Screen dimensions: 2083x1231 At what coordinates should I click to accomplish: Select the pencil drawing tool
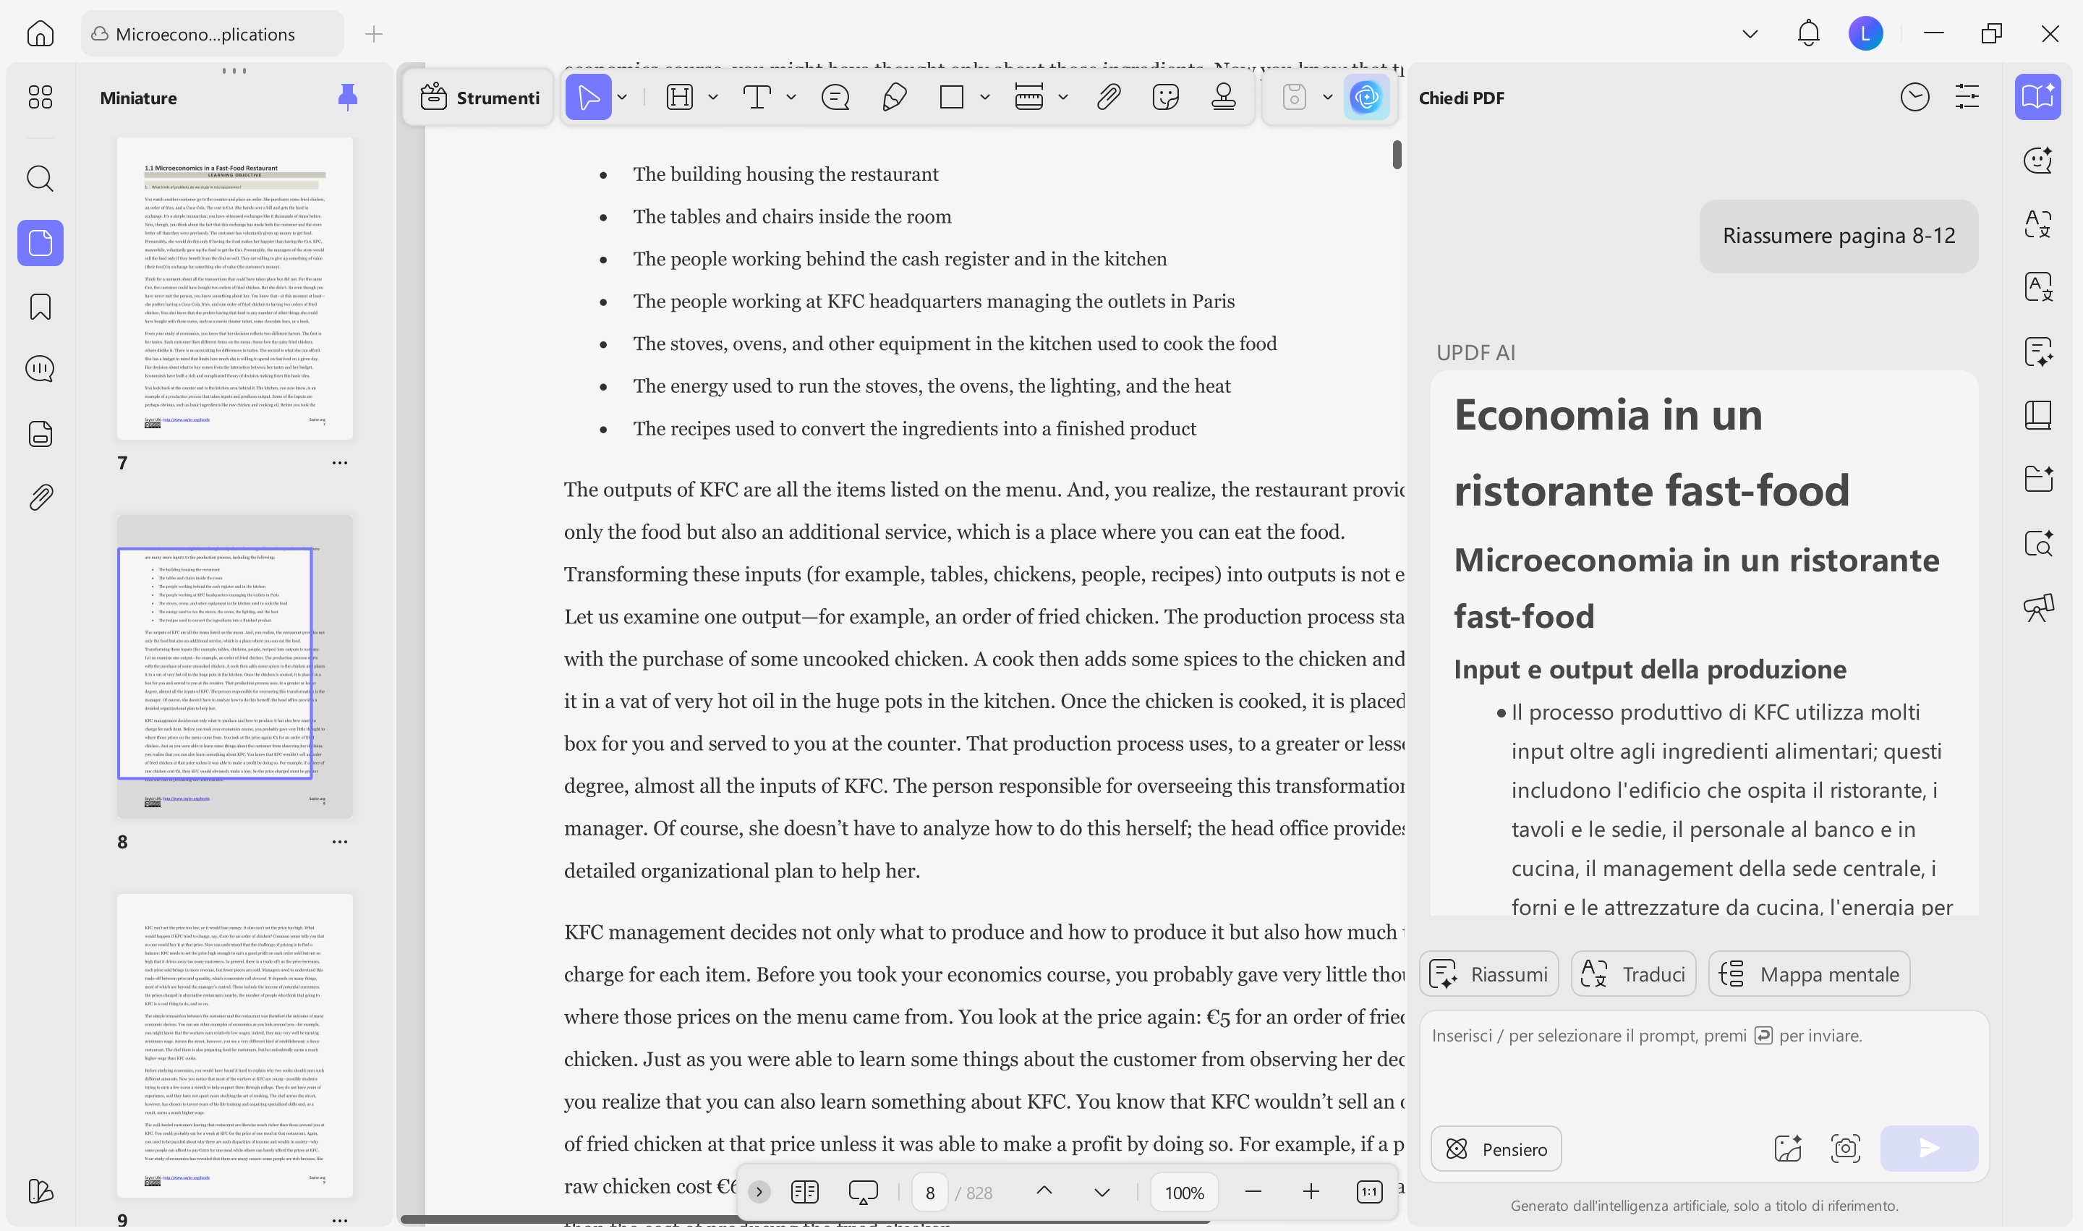(x=894, y=97)
